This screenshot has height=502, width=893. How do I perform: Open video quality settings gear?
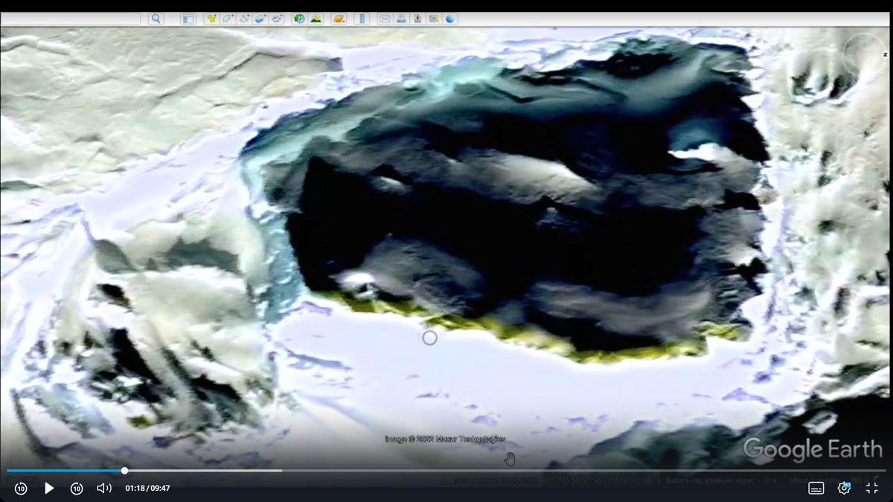(845, 488)
